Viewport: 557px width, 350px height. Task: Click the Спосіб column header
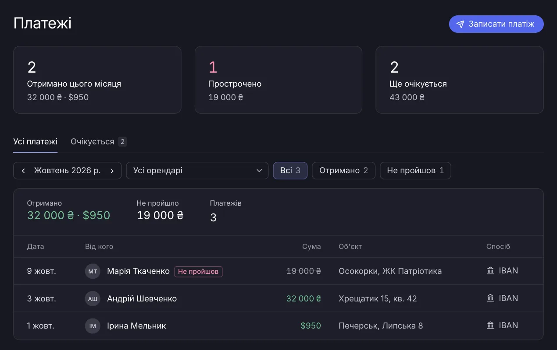498,247
